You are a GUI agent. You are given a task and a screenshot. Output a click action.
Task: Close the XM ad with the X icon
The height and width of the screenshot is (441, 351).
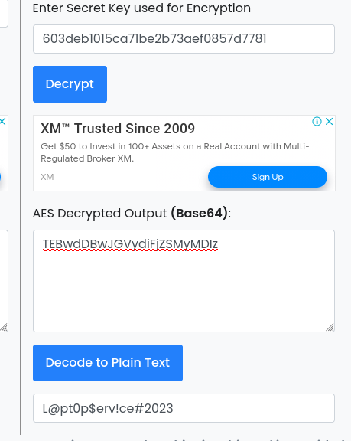(x=329, y=122)
